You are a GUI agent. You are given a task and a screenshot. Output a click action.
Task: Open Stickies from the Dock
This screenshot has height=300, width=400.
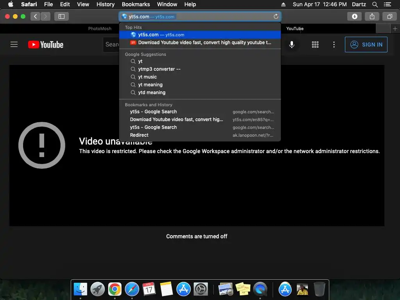click(x=243, y=289)
